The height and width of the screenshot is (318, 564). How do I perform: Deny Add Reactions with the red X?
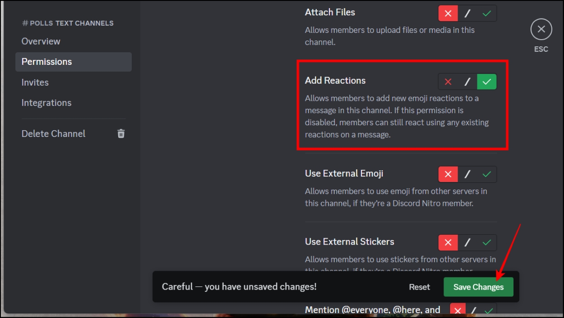(447, 82)
